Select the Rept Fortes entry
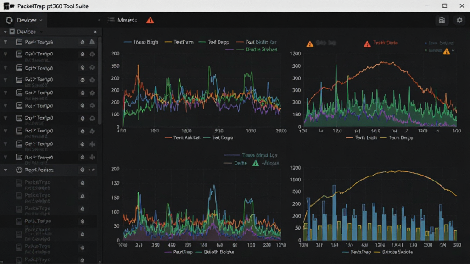 (x=49, y=170)
